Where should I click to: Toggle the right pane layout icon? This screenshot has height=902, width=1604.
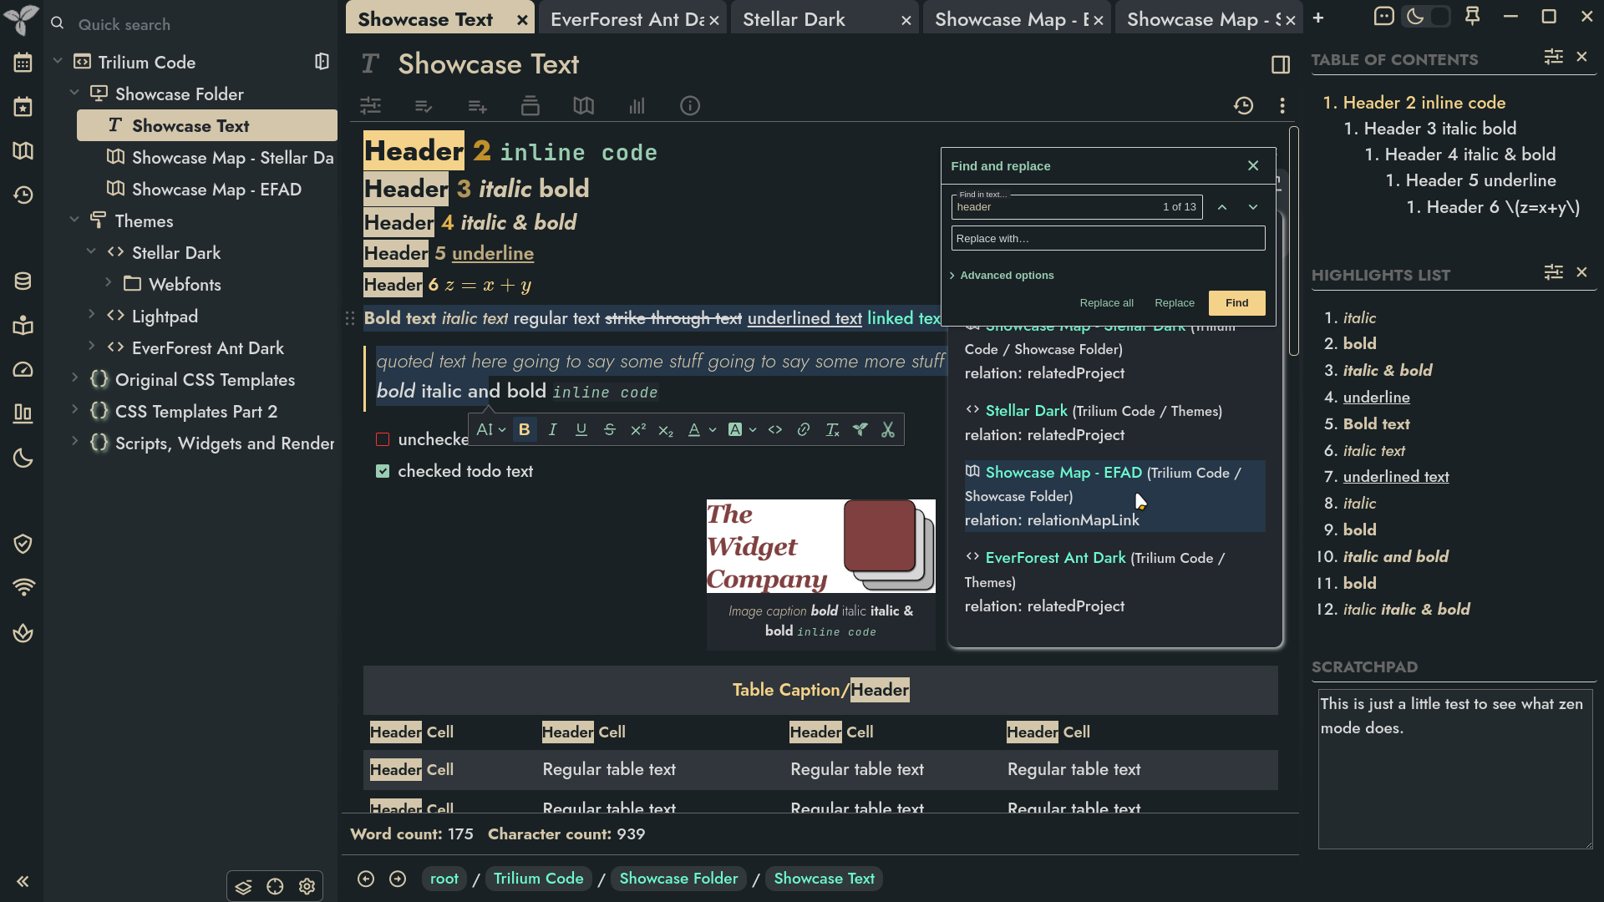1281,64
